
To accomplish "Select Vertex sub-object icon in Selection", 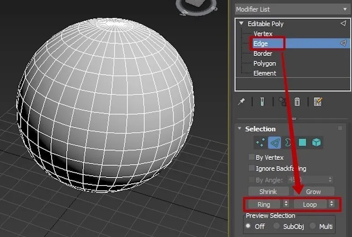I will (261, 143).
